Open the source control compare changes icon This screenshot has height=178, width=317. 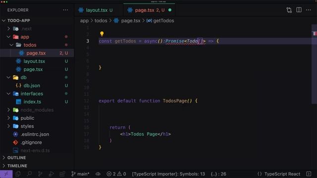point(289,10)
